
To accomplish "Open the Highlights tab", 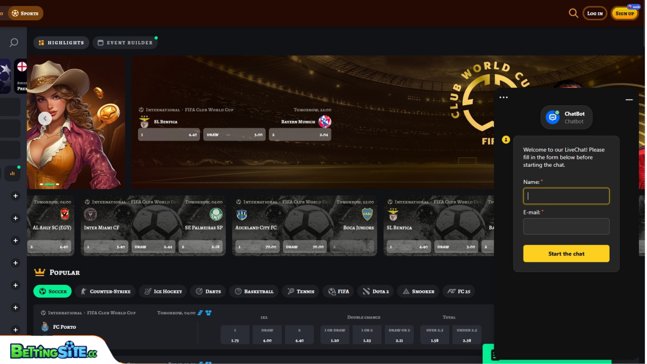I will point(61,43).
